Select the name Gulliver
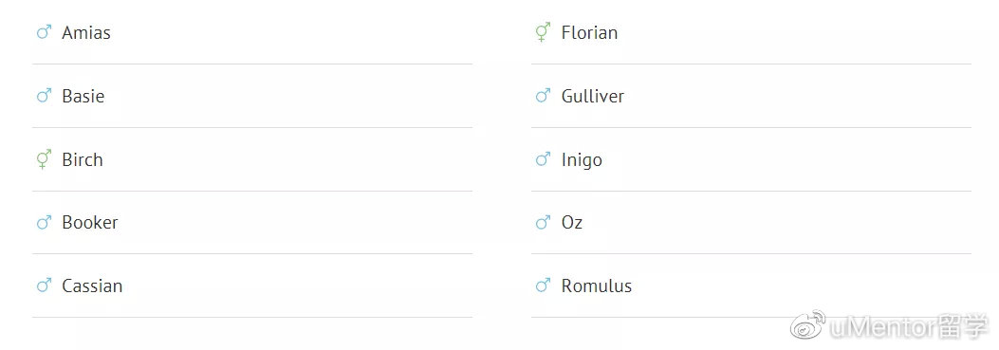 [593, 96]
